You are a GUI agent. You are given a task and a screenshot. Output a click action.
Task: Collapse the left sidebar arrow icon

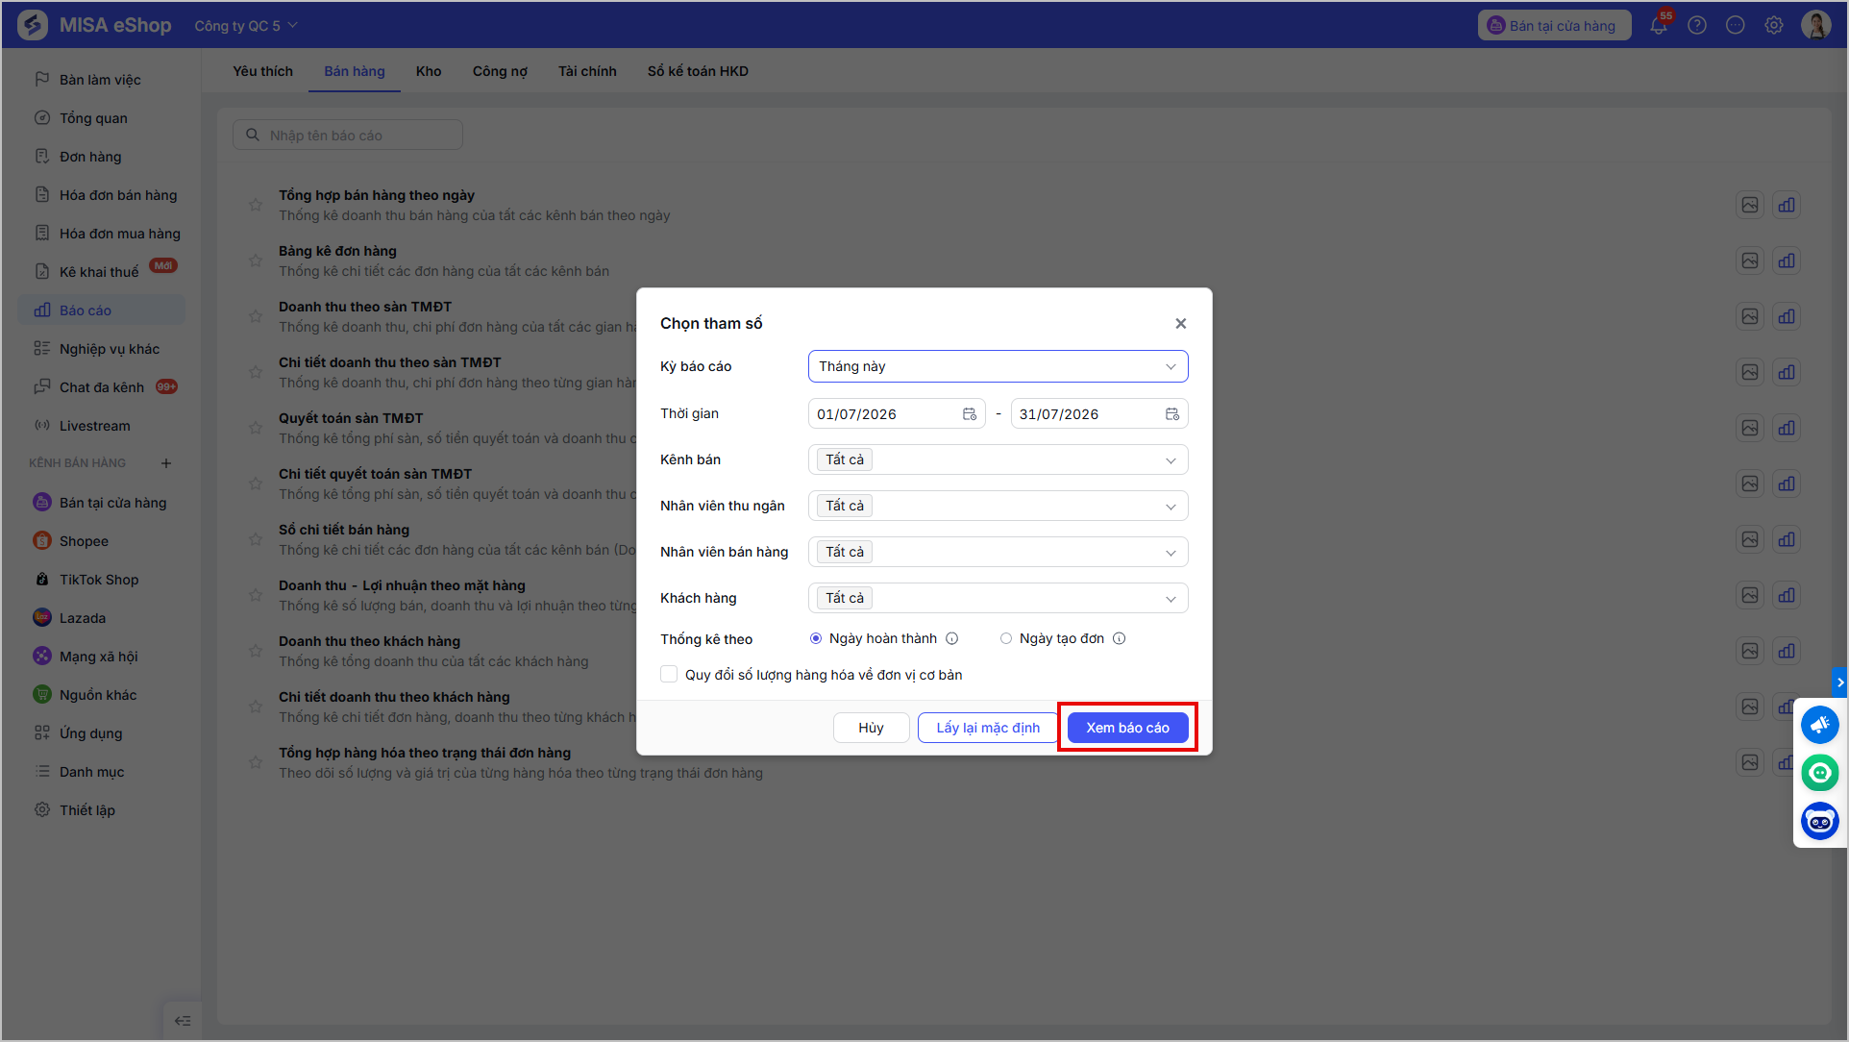(x=183, y=1021)
